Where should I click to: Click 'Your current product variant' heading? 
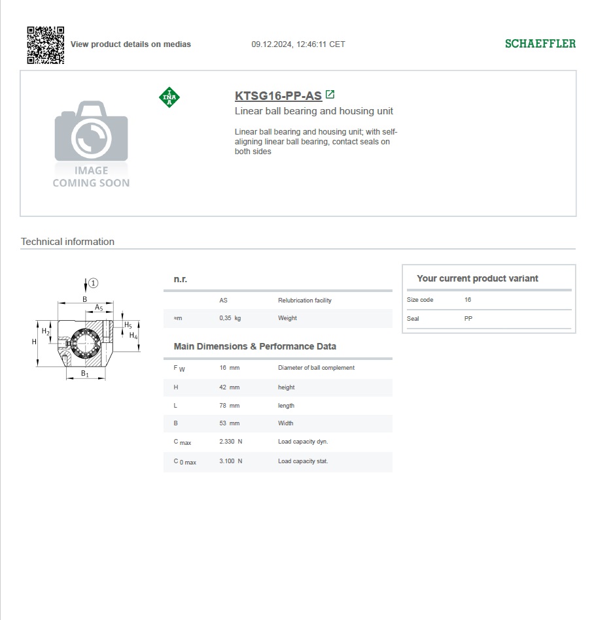[x=477, y=278]
